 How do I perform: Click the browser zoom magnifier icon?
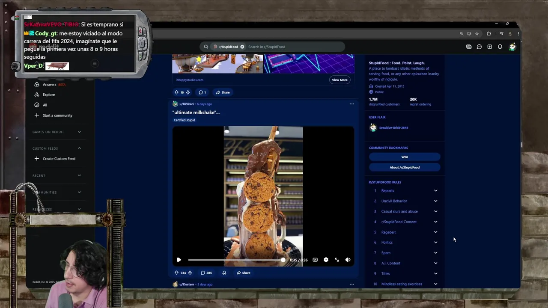(462, 34)
